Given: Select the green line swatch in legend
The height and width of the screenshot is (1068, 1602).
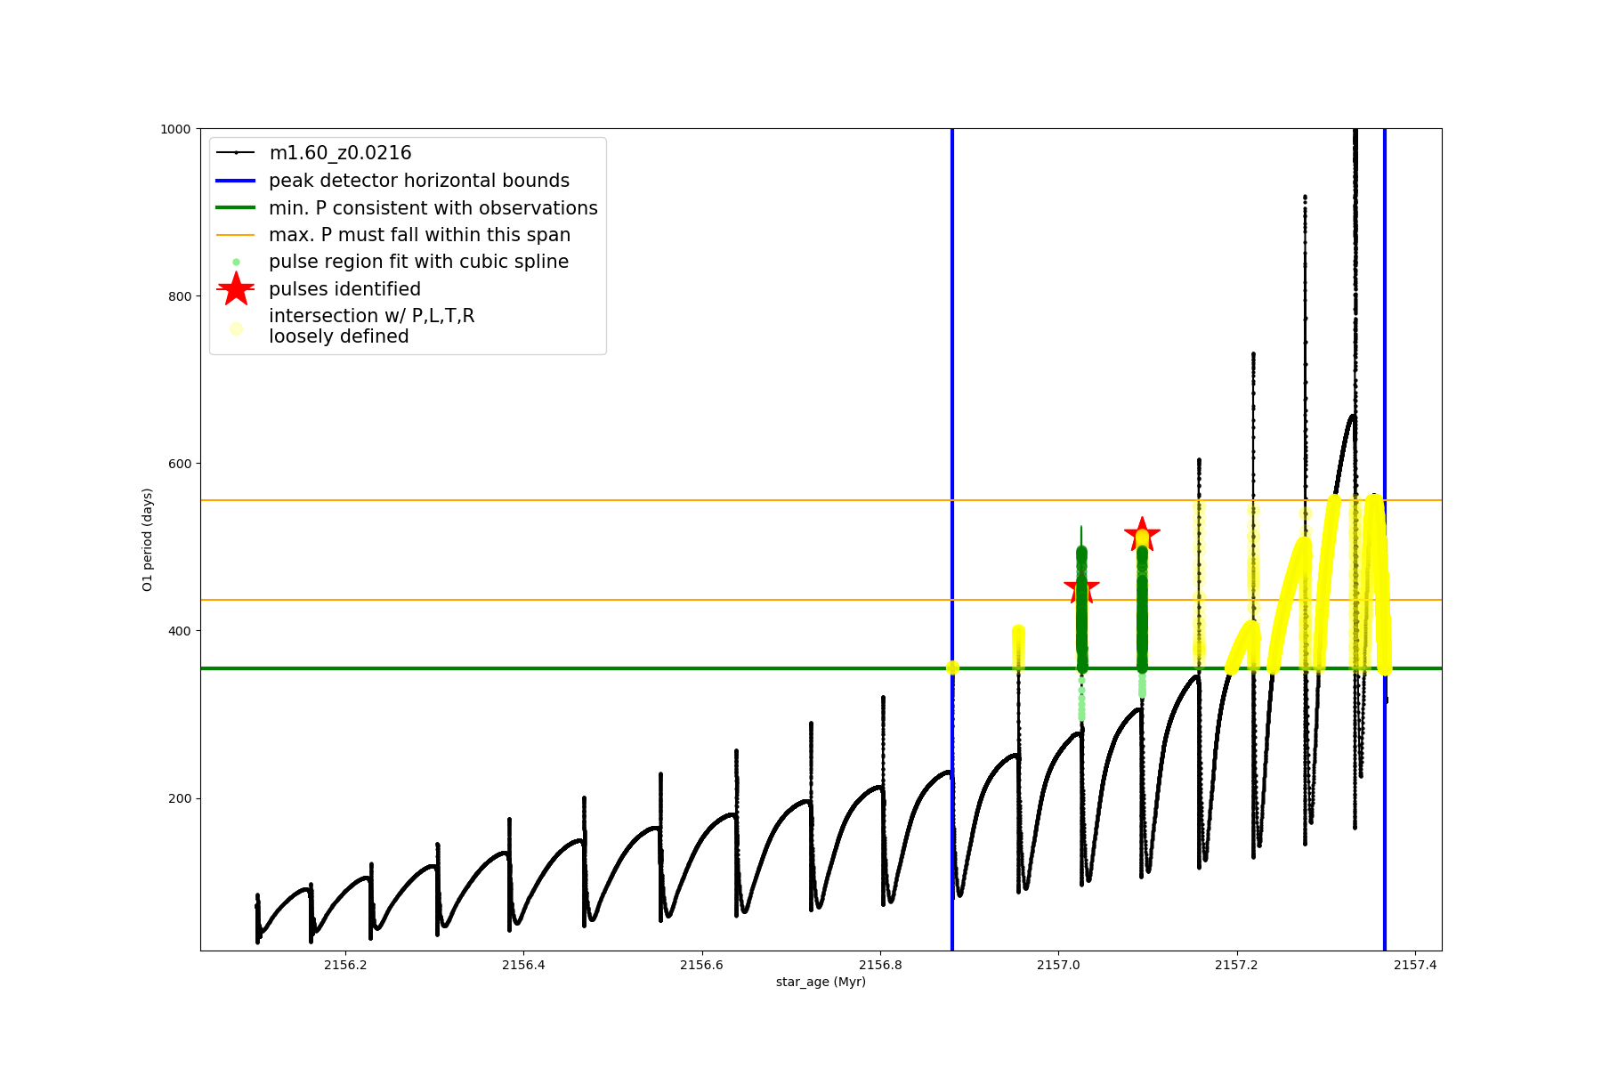Looking at the screenshot, I should coord(236,208).
